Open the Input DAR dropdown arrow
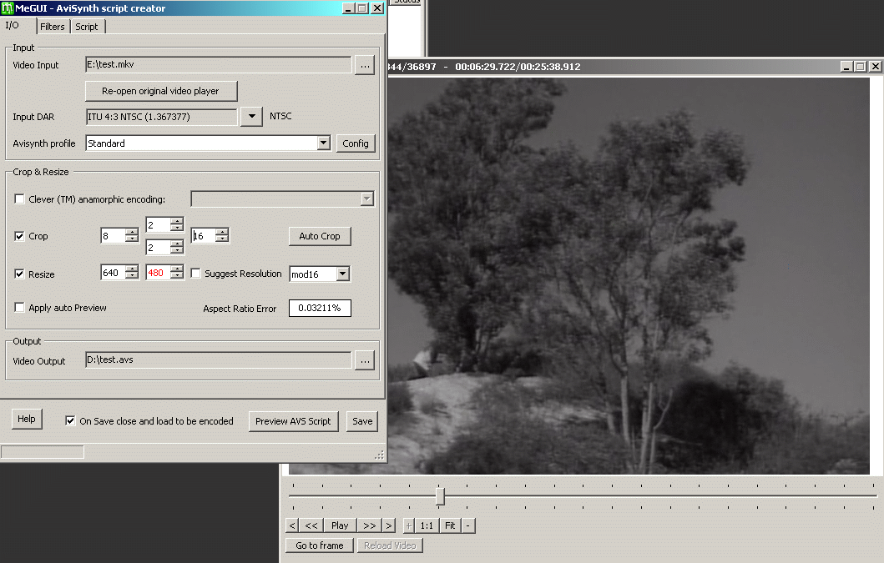Screen dimensions: 884x563 click(251, 117)
